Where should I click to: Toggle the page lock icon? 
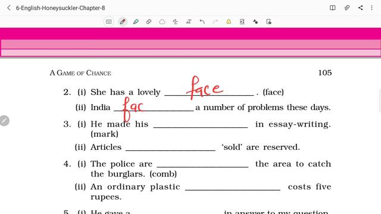[x=268, y=22]
